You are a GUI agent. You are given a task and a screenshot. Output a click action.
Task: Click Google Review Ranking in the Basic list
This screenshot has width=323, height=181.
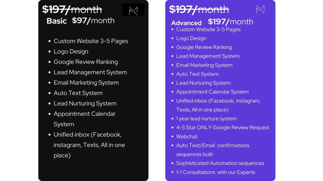pyautogui.click(x=86, y=62)
